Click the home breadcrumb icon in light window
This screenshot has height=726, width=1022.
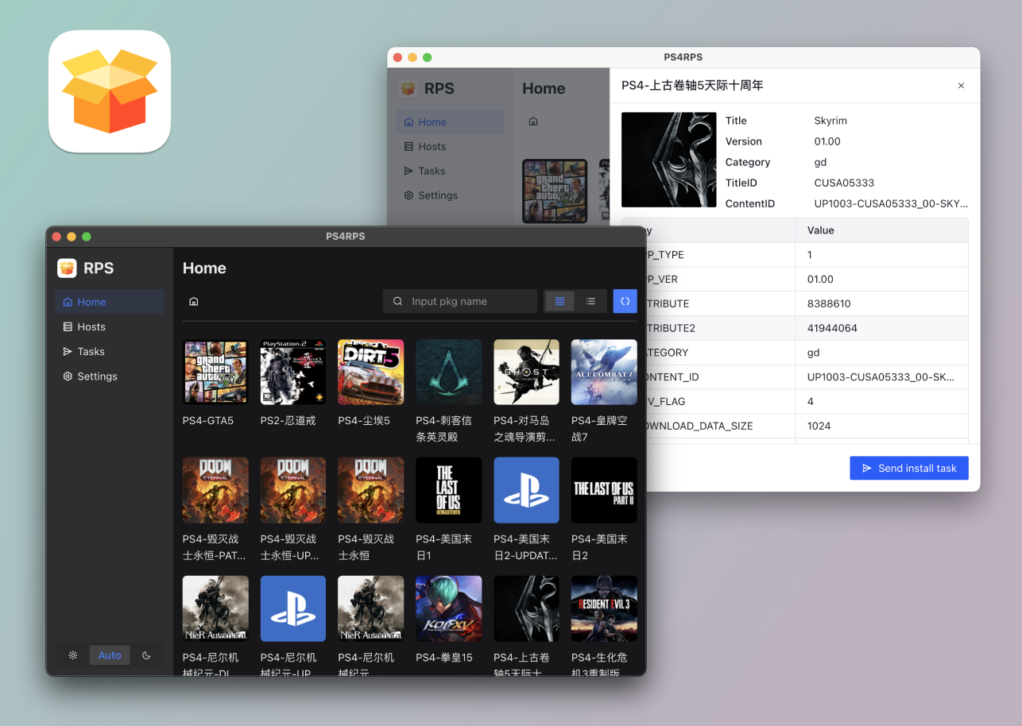pyautogui.click(x=533, y=122)
